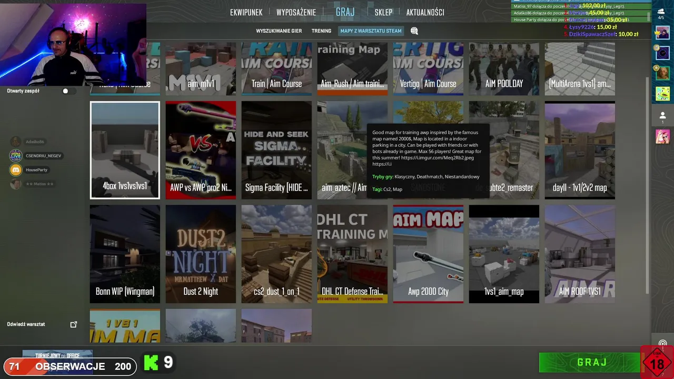Open the workshop browser globe icon
The image size is (674, 379).
(x=414, y=31)
